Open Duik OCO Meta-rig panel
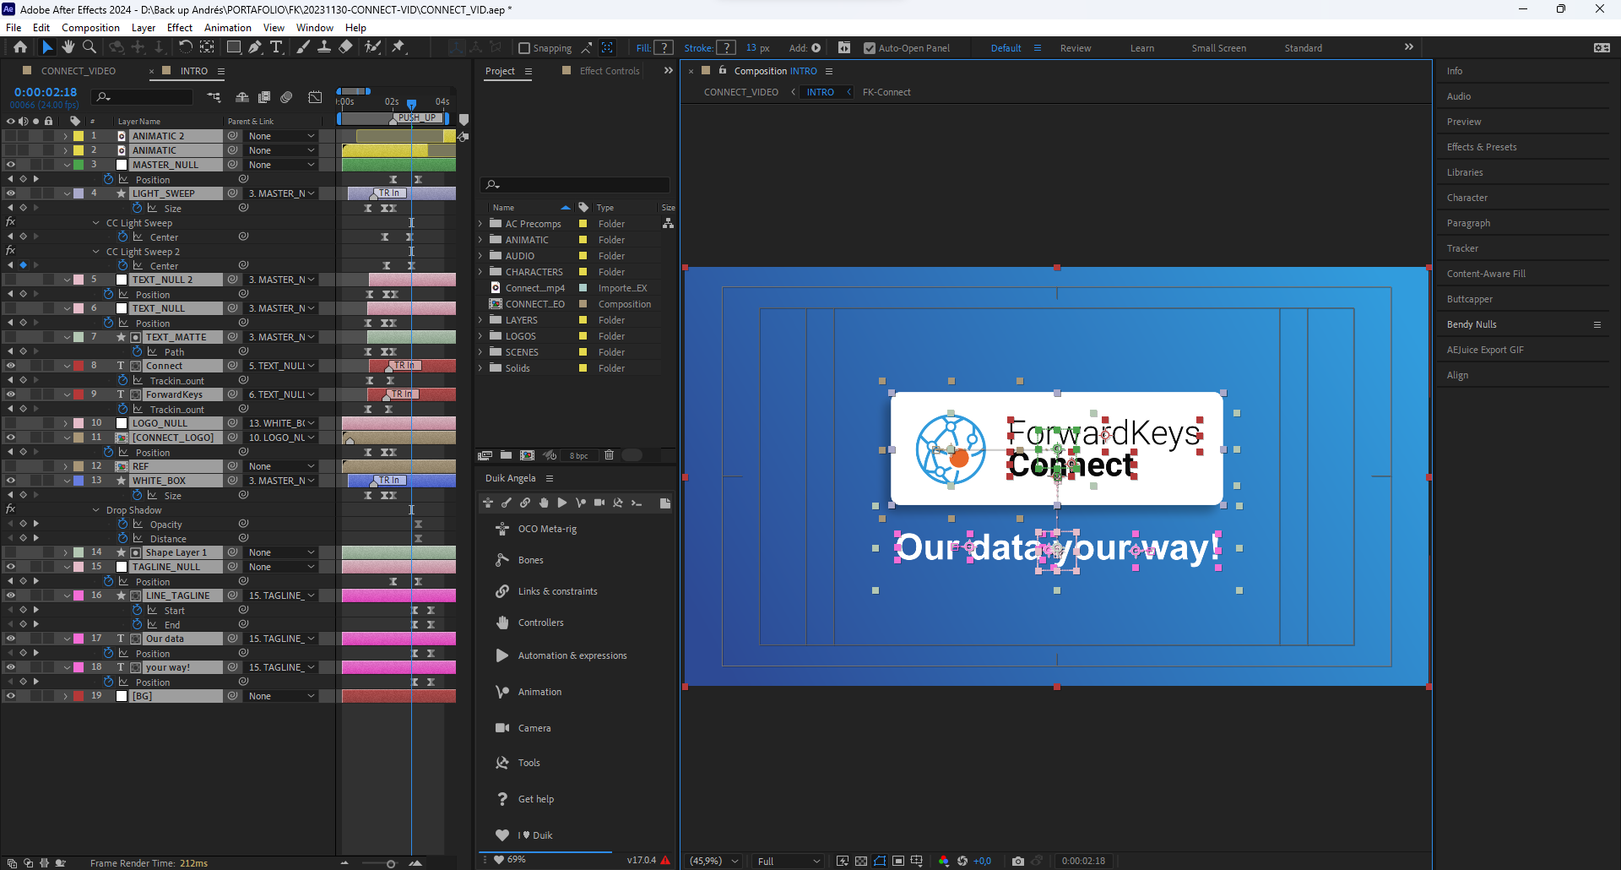The image size is (1621, 870). (547, 529)
